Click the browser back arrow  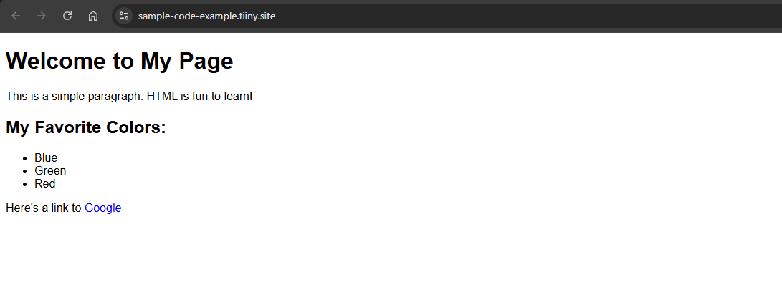tap(16, 16)
